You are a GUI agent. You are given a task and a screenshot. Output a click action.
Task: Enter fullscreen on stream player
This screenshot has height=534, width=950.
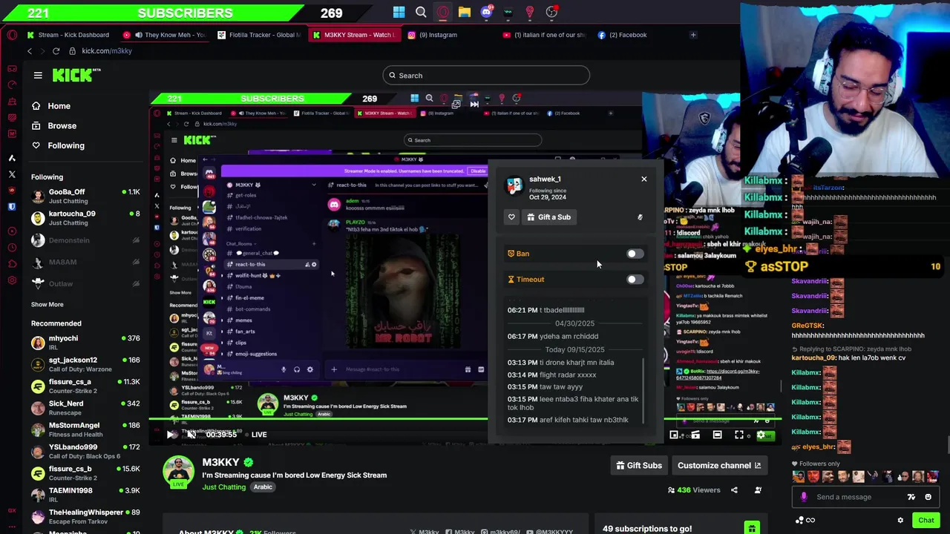point(739,435)
